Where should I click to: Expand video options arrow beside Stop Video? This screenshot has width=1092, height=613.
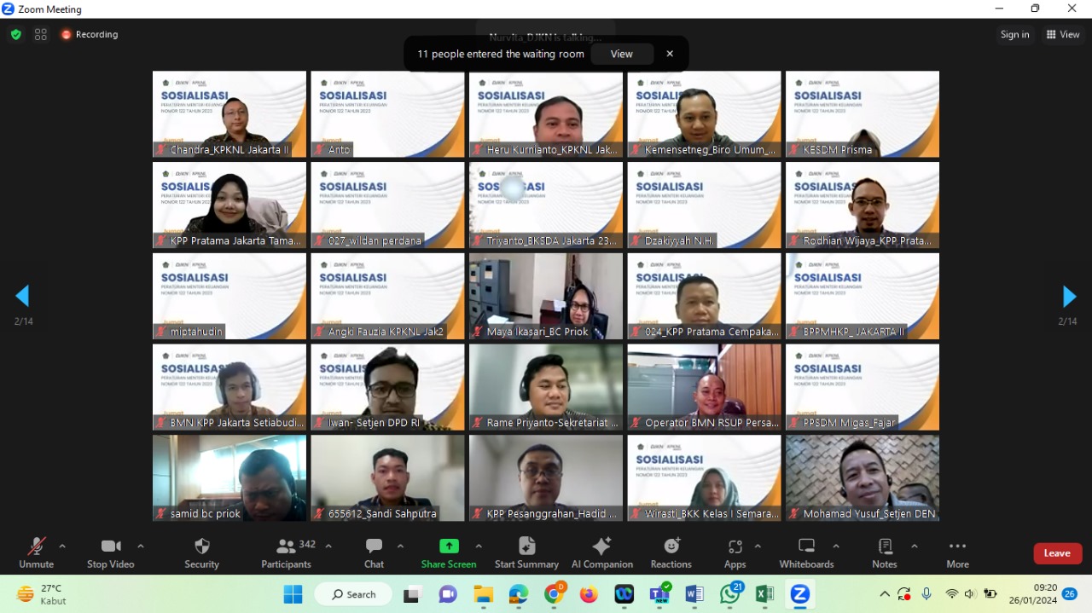141,546
